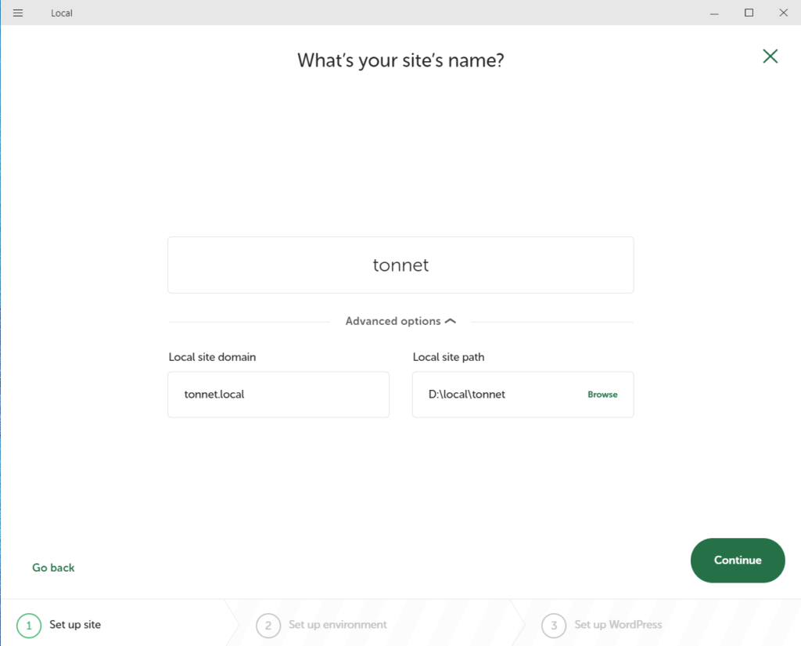Click the step 2 circle icon
The image size is (801, 646).
(268, 626)
